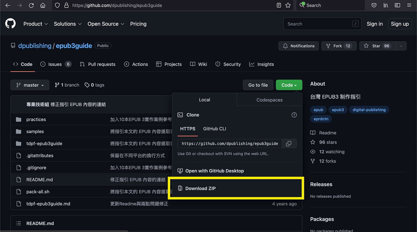Star the repository with Star button
The image size is (417, 232).
click(x=377, y=46)
